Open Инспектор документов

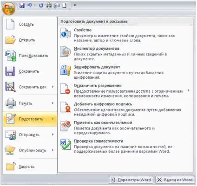coord(125,53)
